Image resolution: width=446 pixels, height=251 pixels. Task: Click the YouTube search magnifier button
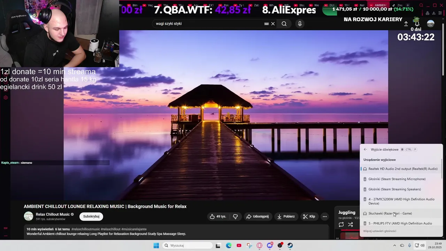284,24
